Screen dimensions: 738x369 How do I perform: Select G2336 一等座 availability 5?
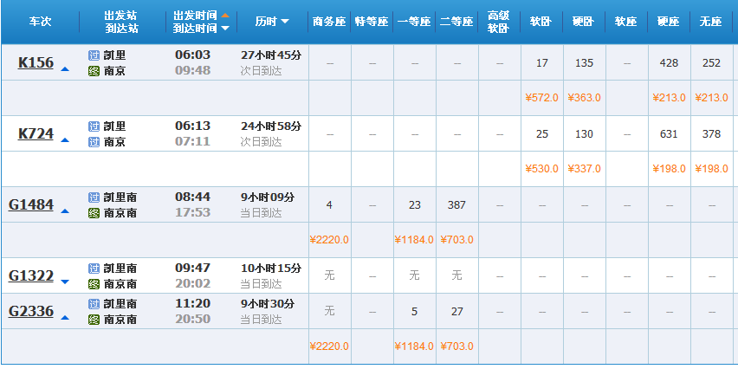coord(414,312)
